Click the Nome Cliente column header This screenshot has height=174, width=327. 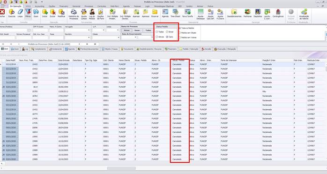pos(125,61)
